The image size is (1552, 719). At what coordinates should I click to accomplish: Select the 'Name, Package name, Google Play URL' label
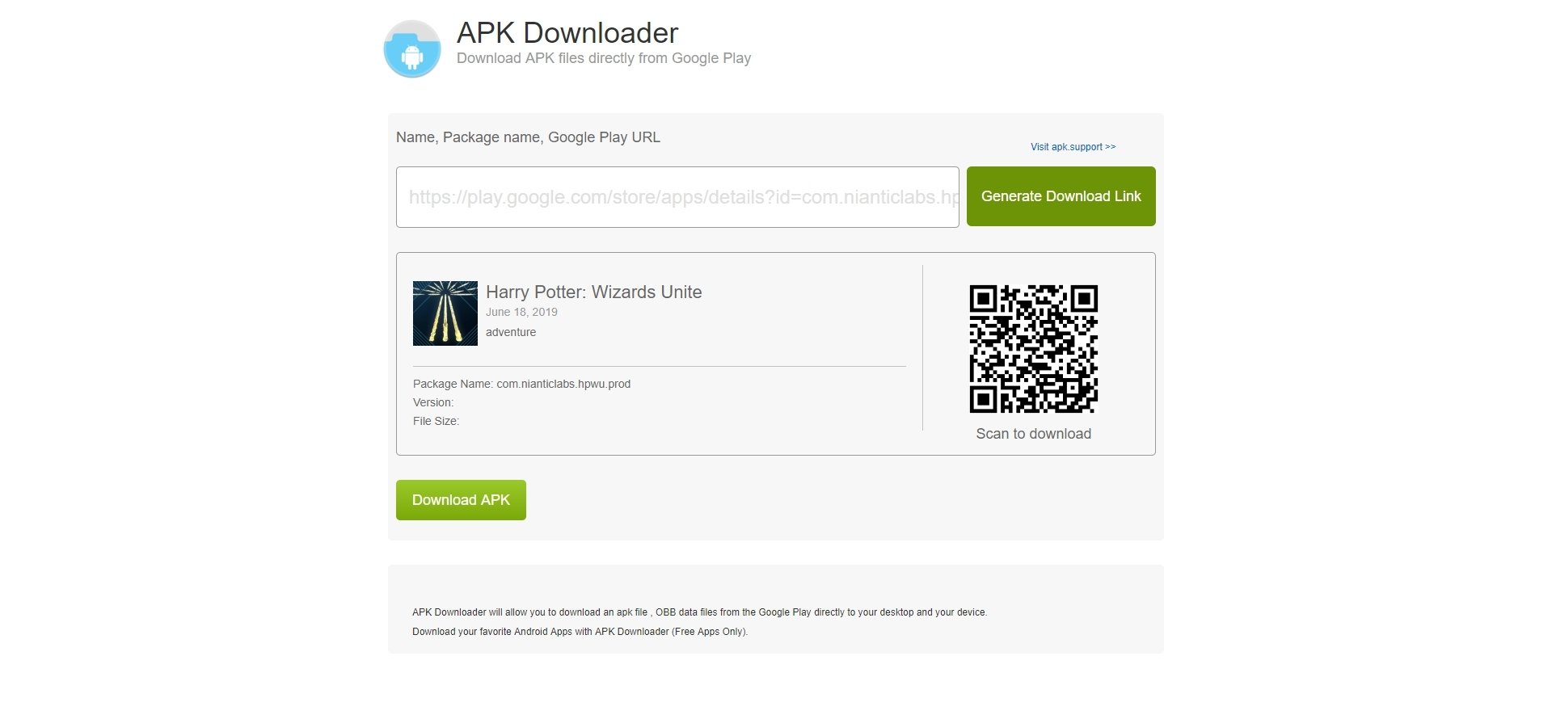528,137
